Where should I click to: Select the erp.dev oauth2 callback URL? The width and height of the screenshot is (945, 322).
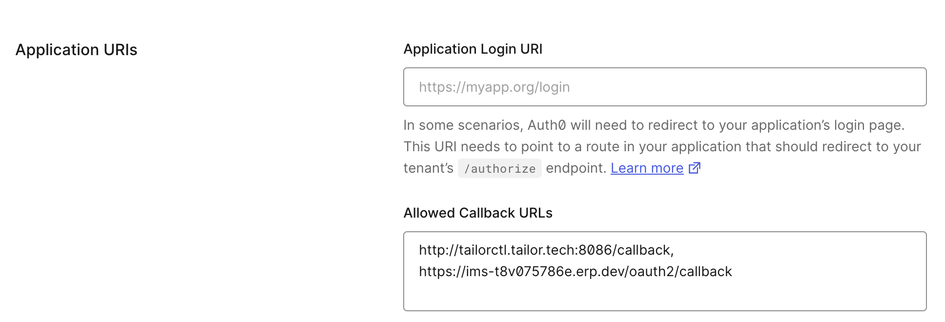(575, 272)
